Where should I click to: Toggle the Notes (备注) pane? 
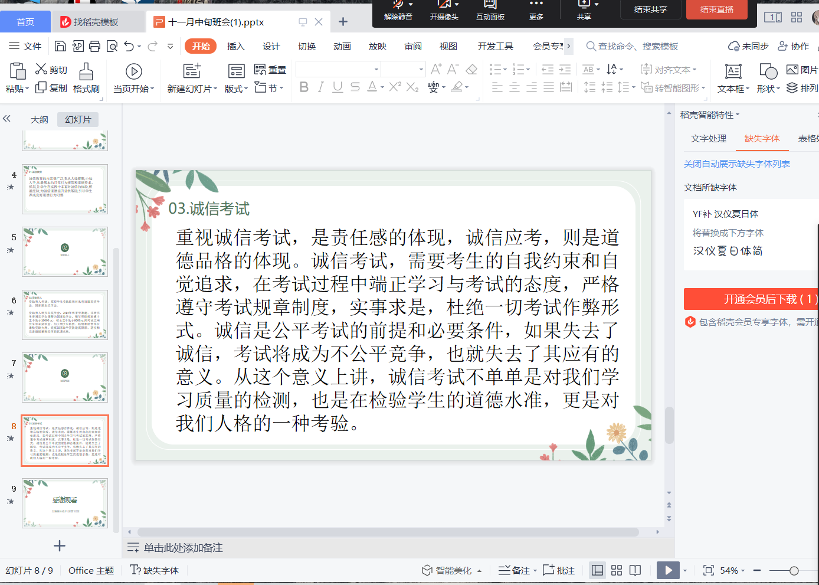click(x=515, y=570)
